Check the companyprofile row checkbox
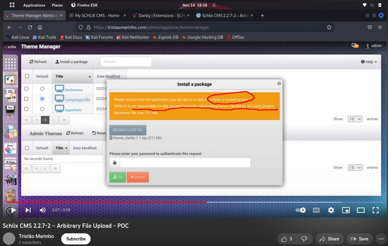 tap(26, 99)
